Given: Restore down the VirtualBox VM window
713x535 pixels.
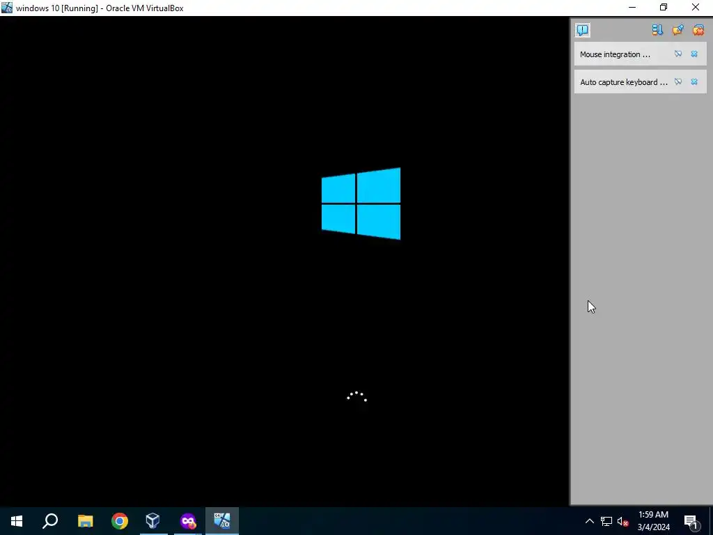Looking at the screenshot, I should tap(664, 7).
